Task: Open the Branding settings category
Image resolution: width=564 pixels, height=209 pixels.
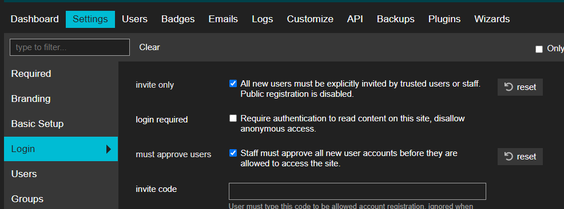Action: pos(61,99)
